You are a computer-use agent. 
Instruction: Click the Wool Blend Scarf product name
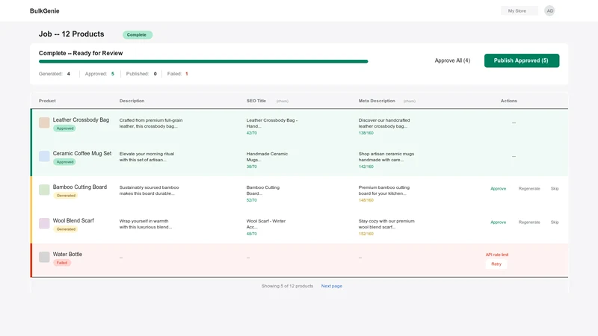click(x=73, y=220)
